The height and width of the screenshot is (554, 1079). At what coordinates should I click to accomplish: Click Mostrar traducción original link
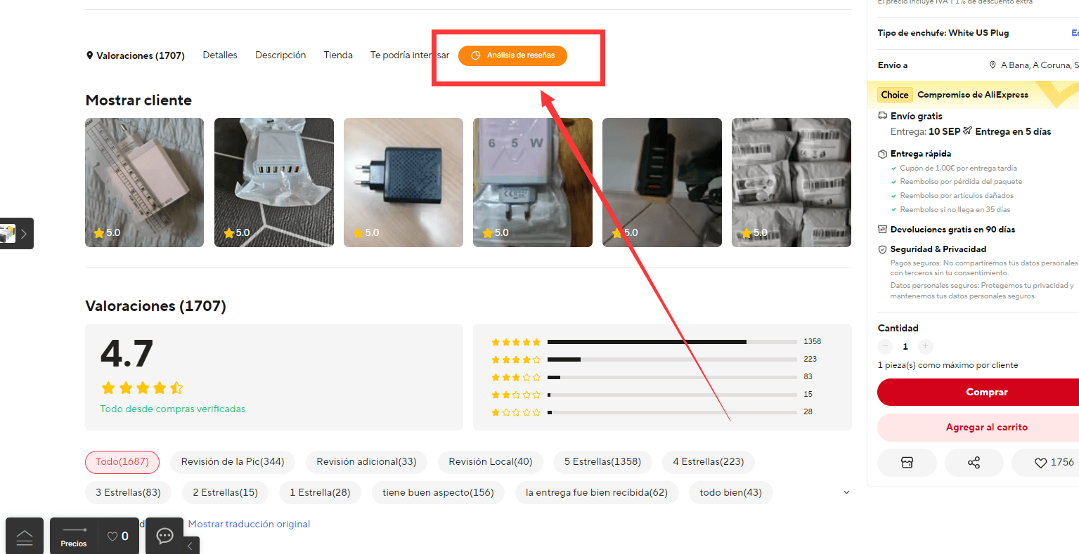tap(249, 524)
